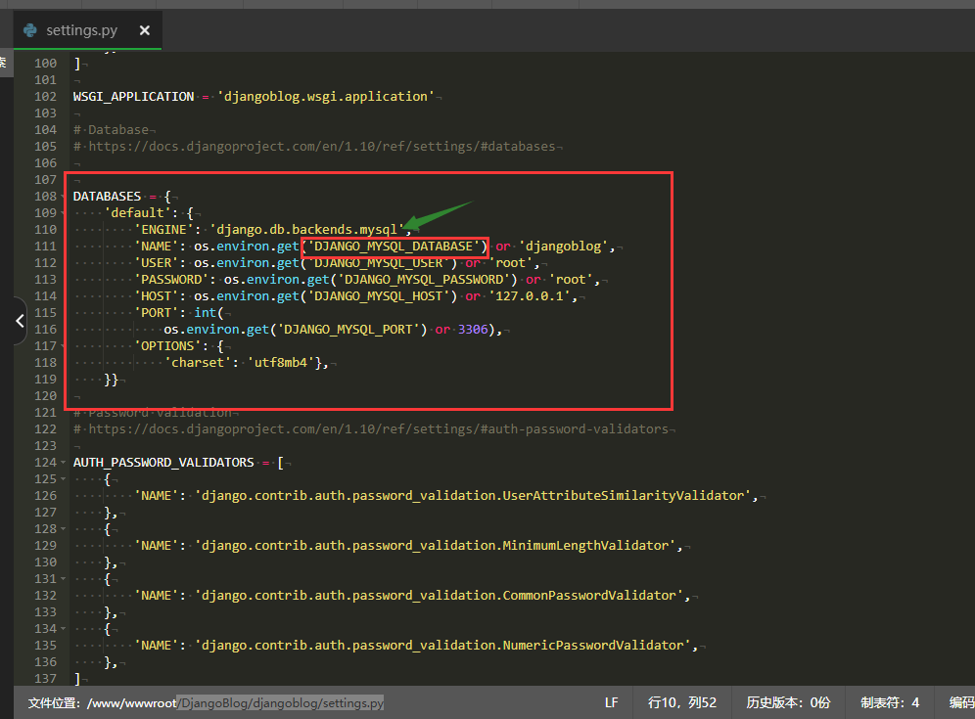Click WSGI_APPLICATION variable on line 102
This screenshot has width=975, height=719.
point(134,96)
